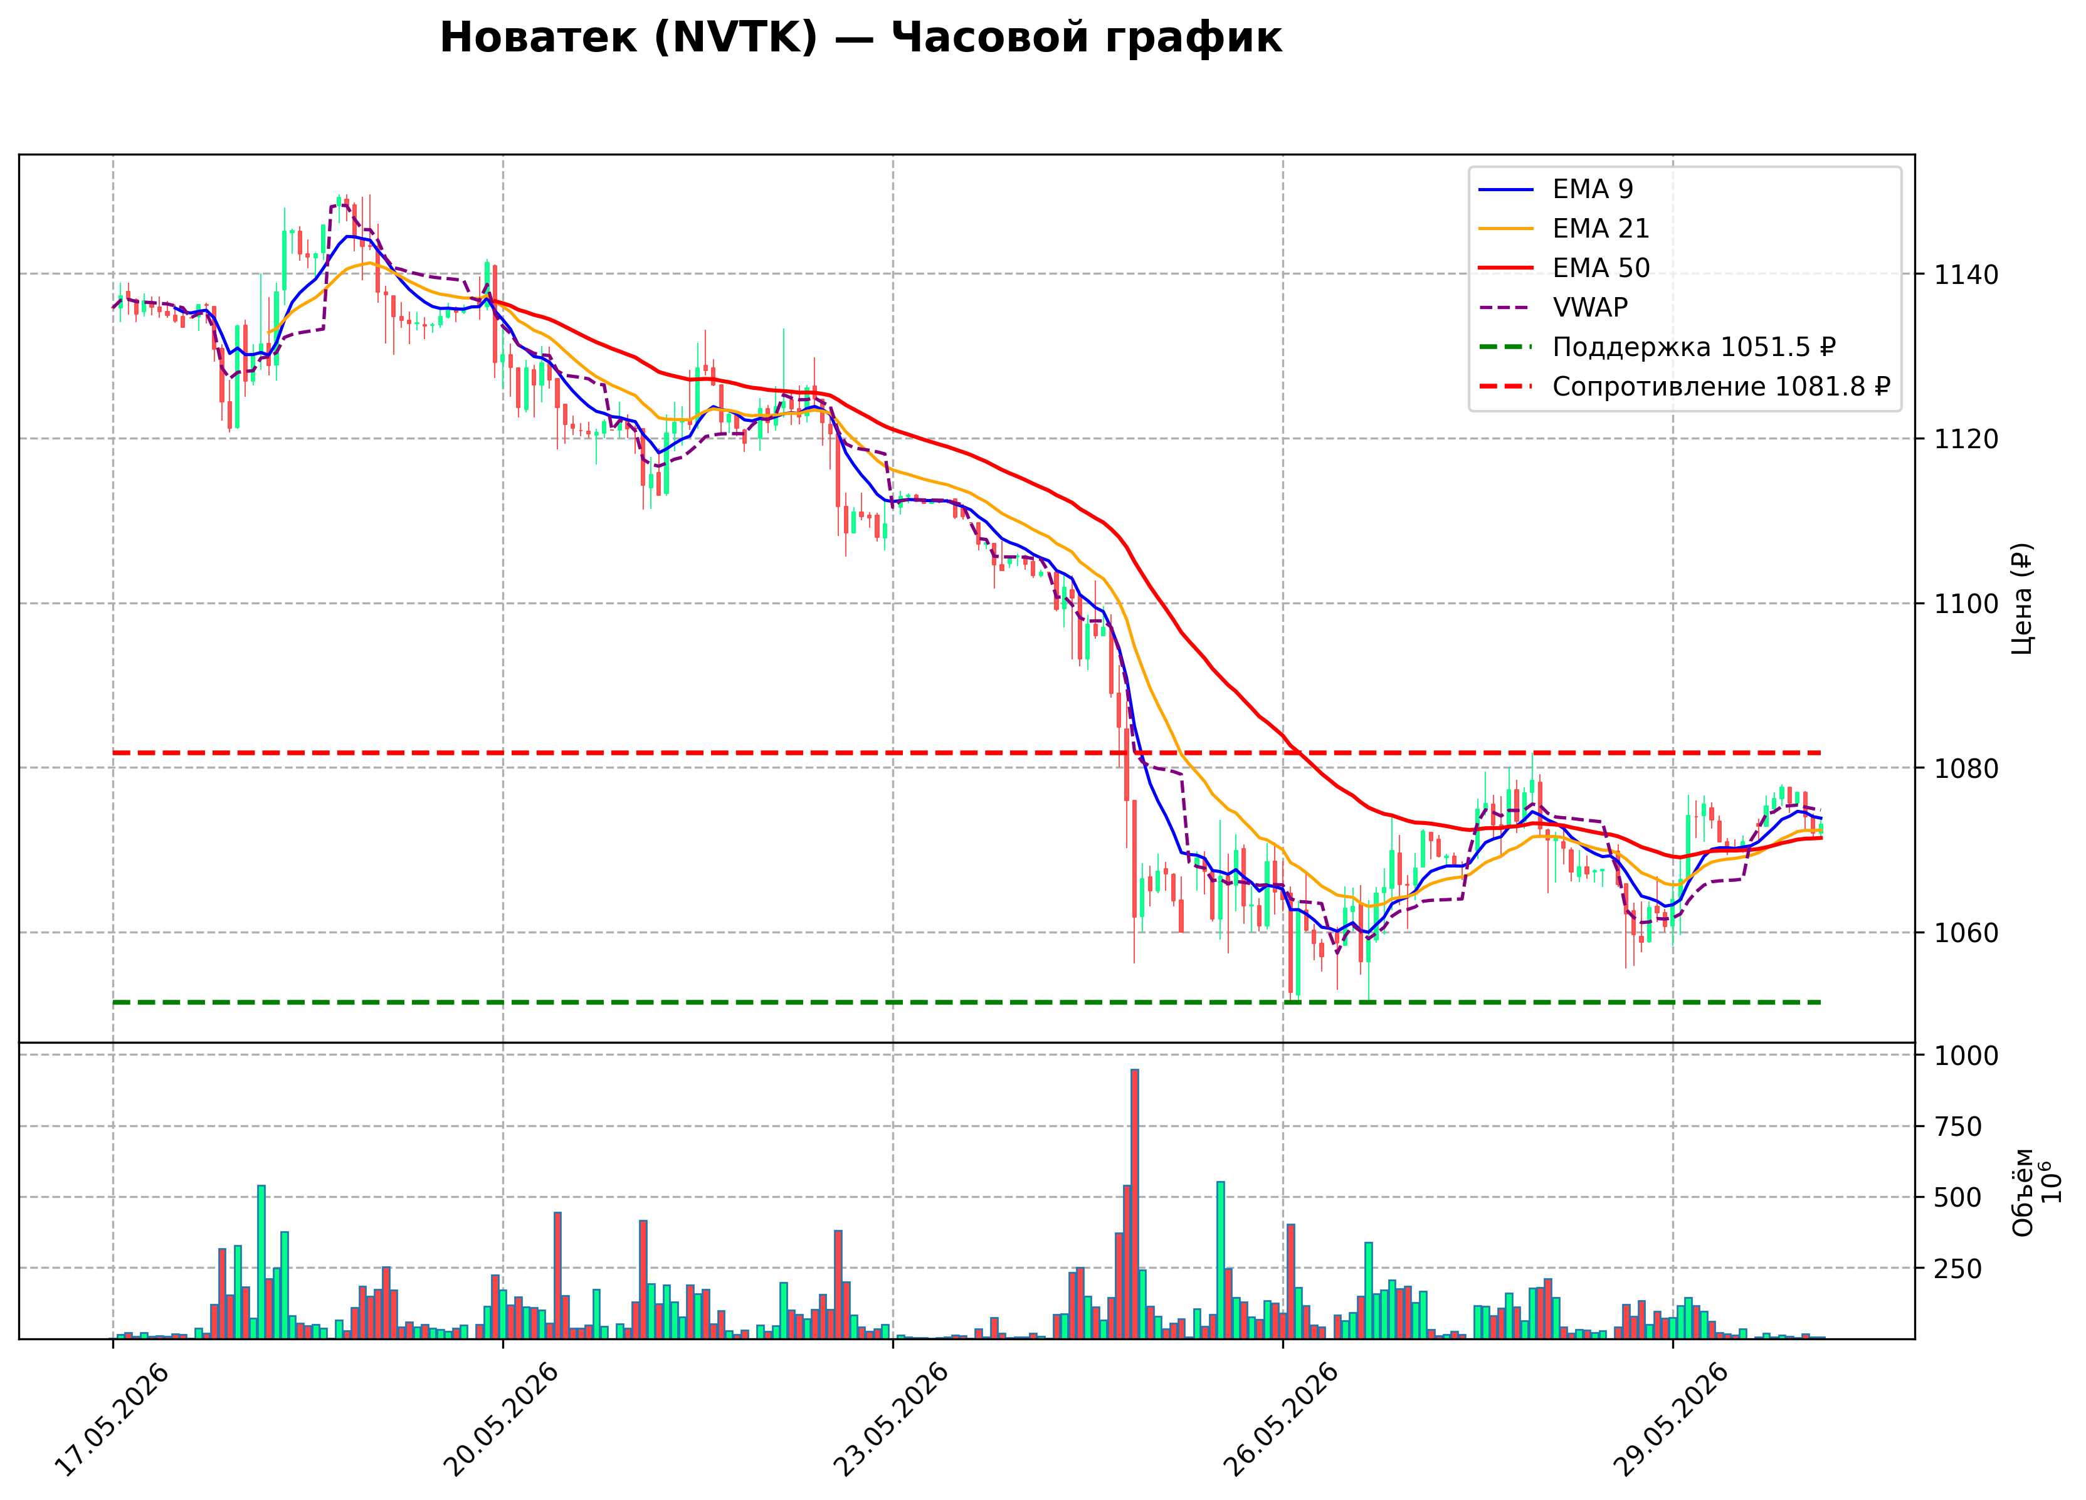Click the "Сопротивление 1081.8 ₽" legend entry
The image size is (2086, 1500).
(x=1722, y=387)
